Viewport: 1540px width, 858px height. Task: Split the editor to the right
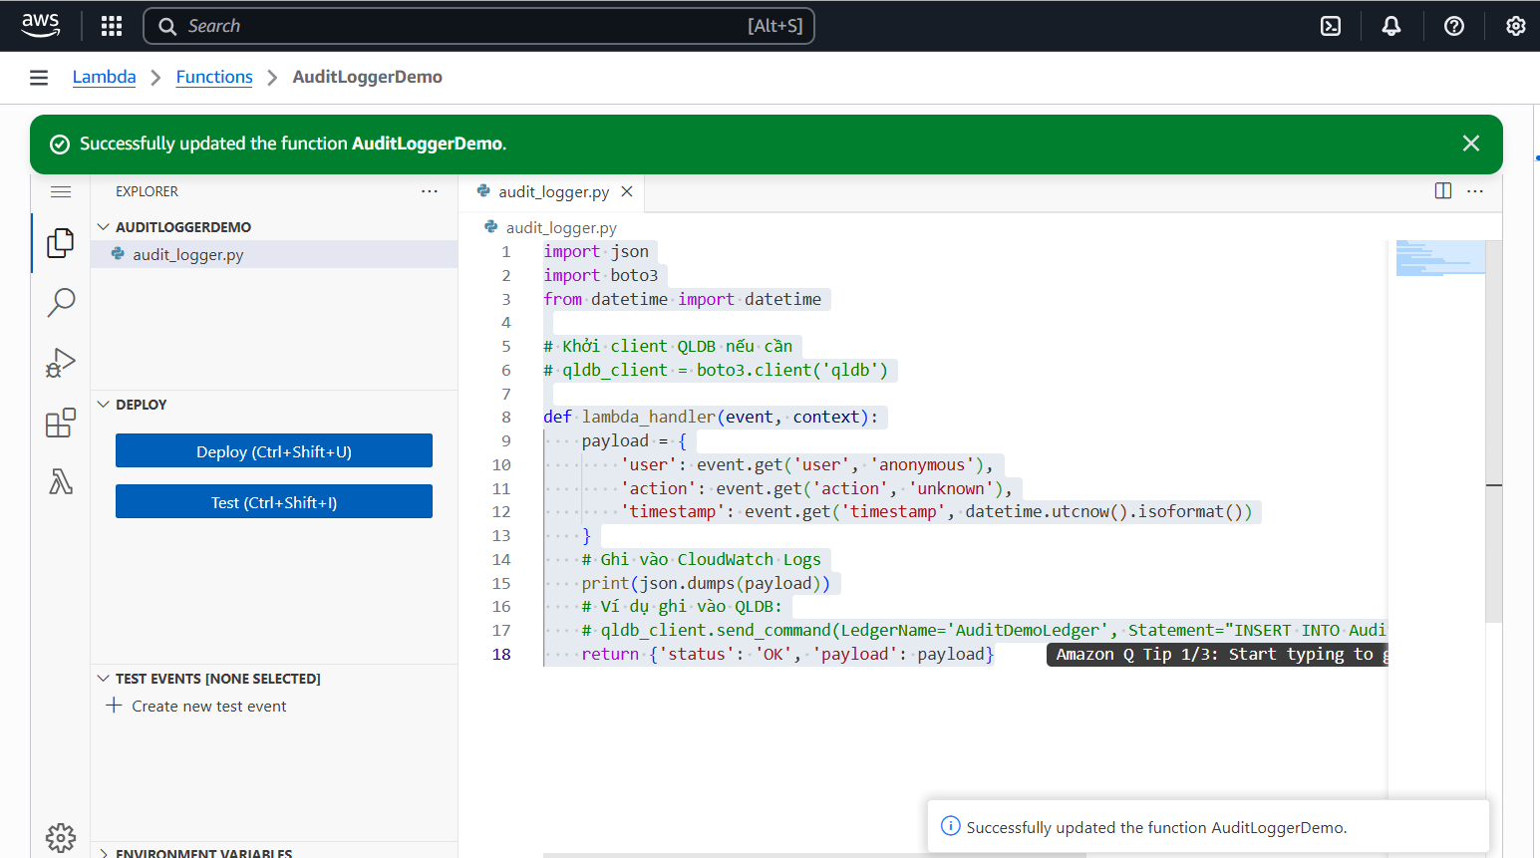(x=1443, y=190)
